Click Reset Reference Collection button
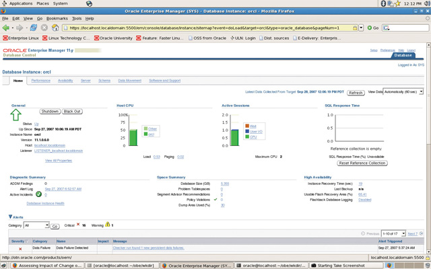The height and width of the screenshot is (269, 431). 362,163
